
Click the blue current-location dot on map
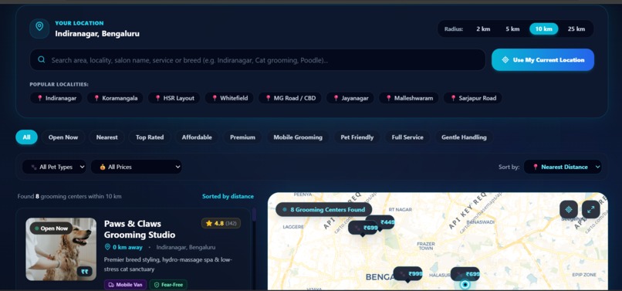(x=465, y=284)
